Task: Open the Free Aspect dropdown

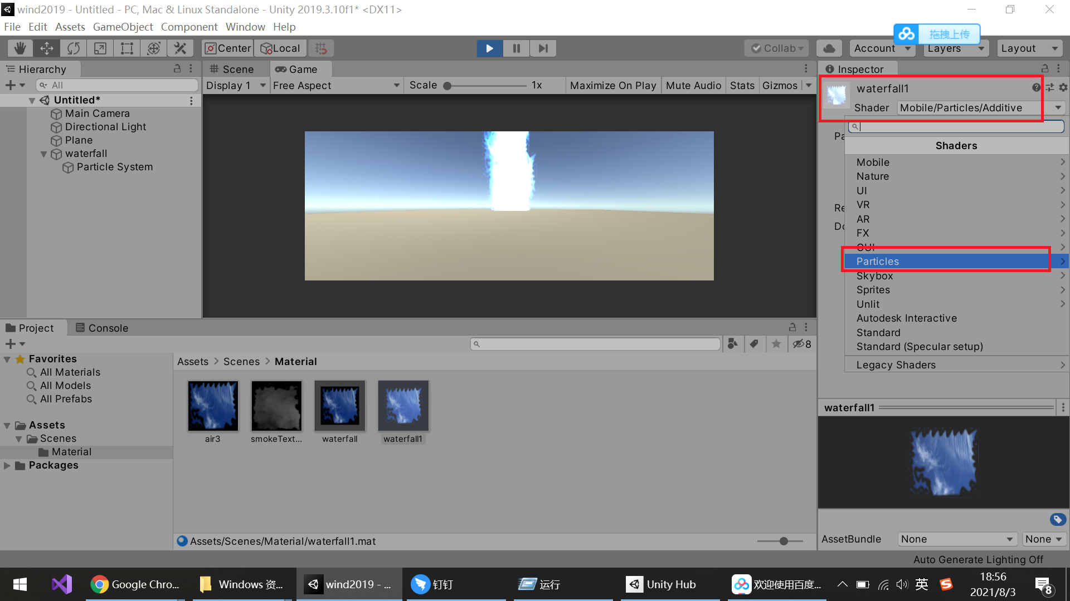Action: tap(336, 85)
